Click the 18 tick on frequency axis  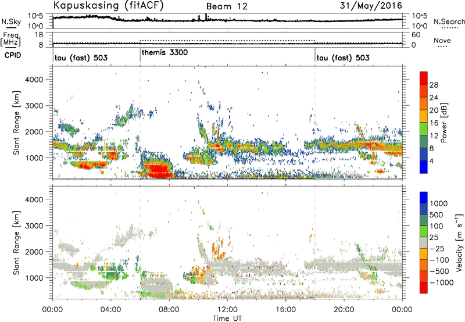point(38,35)
